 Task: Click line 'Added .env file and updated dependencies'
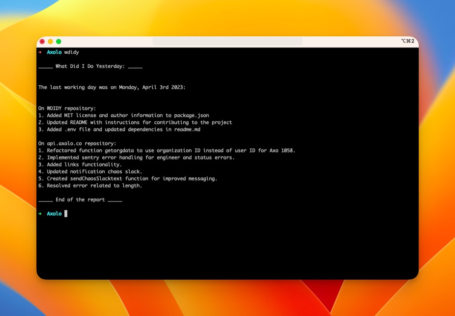coord(119,130)
